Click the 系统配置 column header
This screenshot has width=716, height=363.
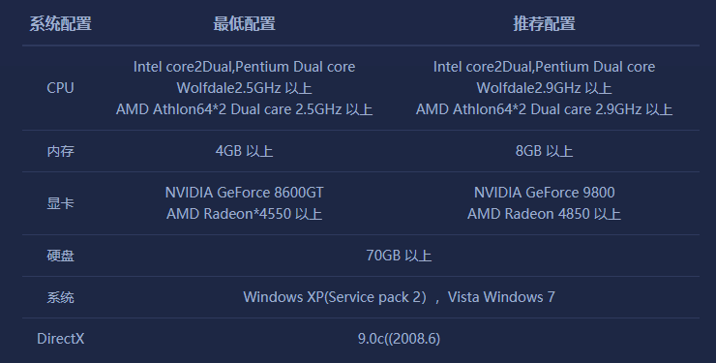(x=60, y=24)
